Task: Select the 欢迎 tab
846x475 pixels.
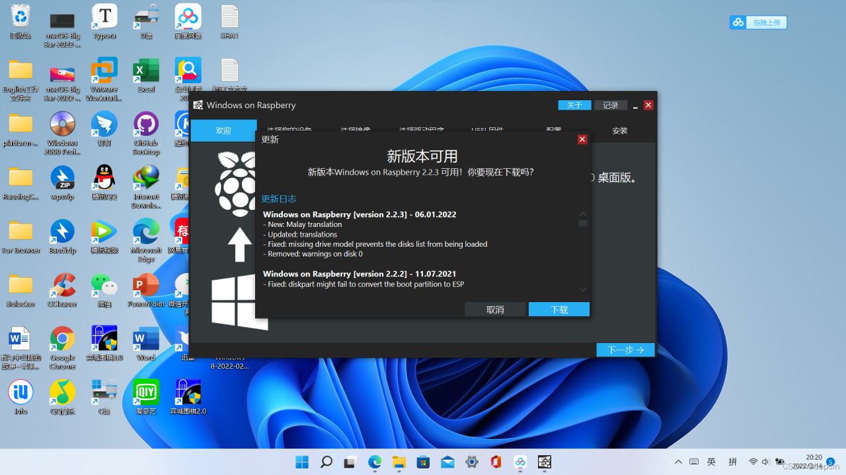Action: pos(223,131)
